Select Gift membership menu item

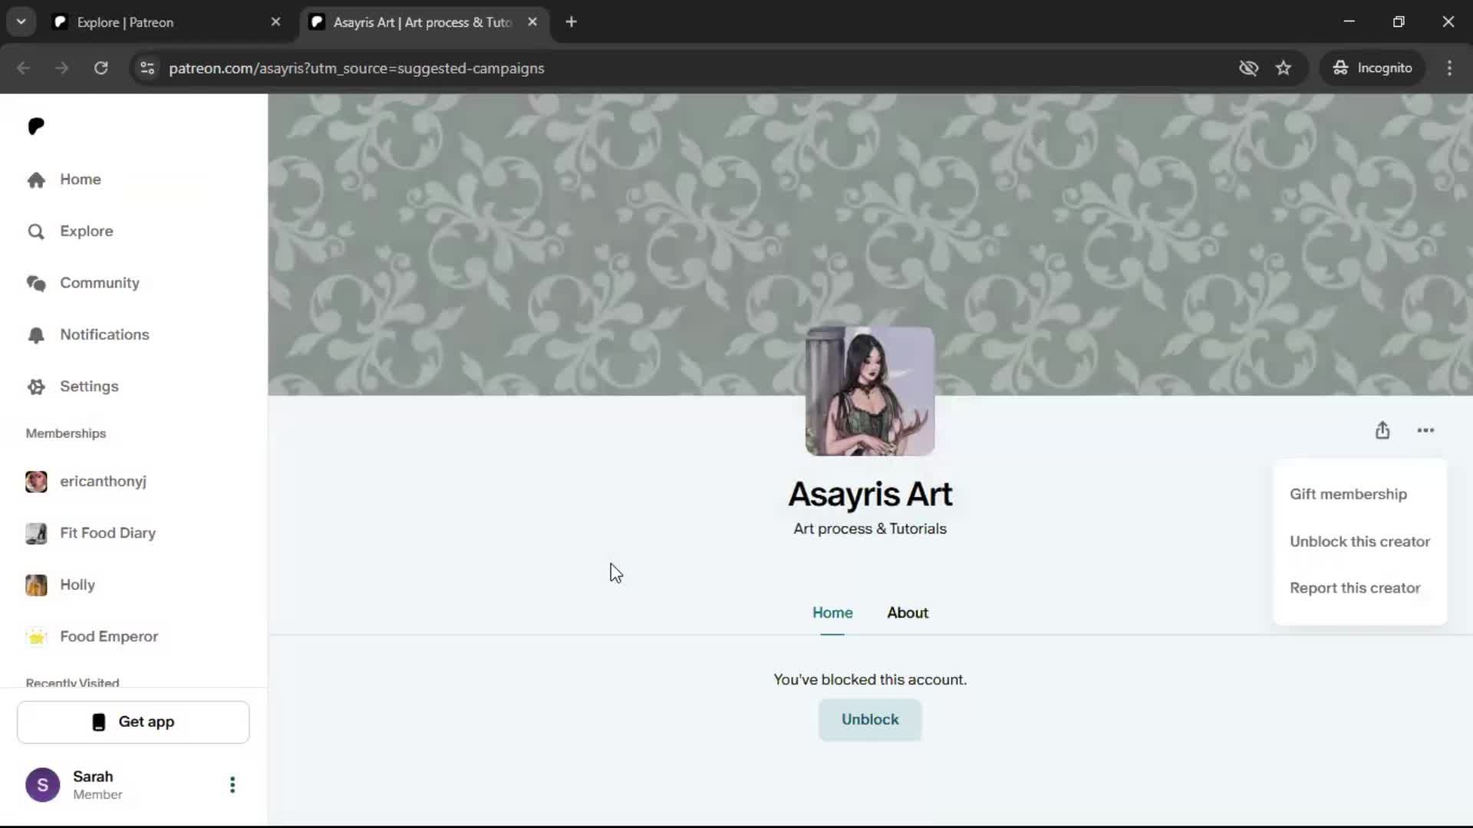(x=1348, y=495)
